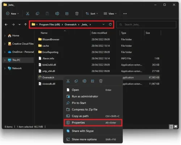Click the Rename icon in the context menu

pos(84,81)
